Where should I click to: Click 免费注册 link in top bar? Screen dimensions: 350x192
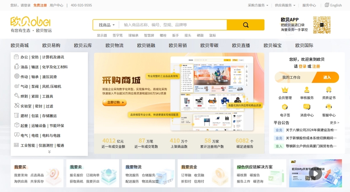click(40, 5)
